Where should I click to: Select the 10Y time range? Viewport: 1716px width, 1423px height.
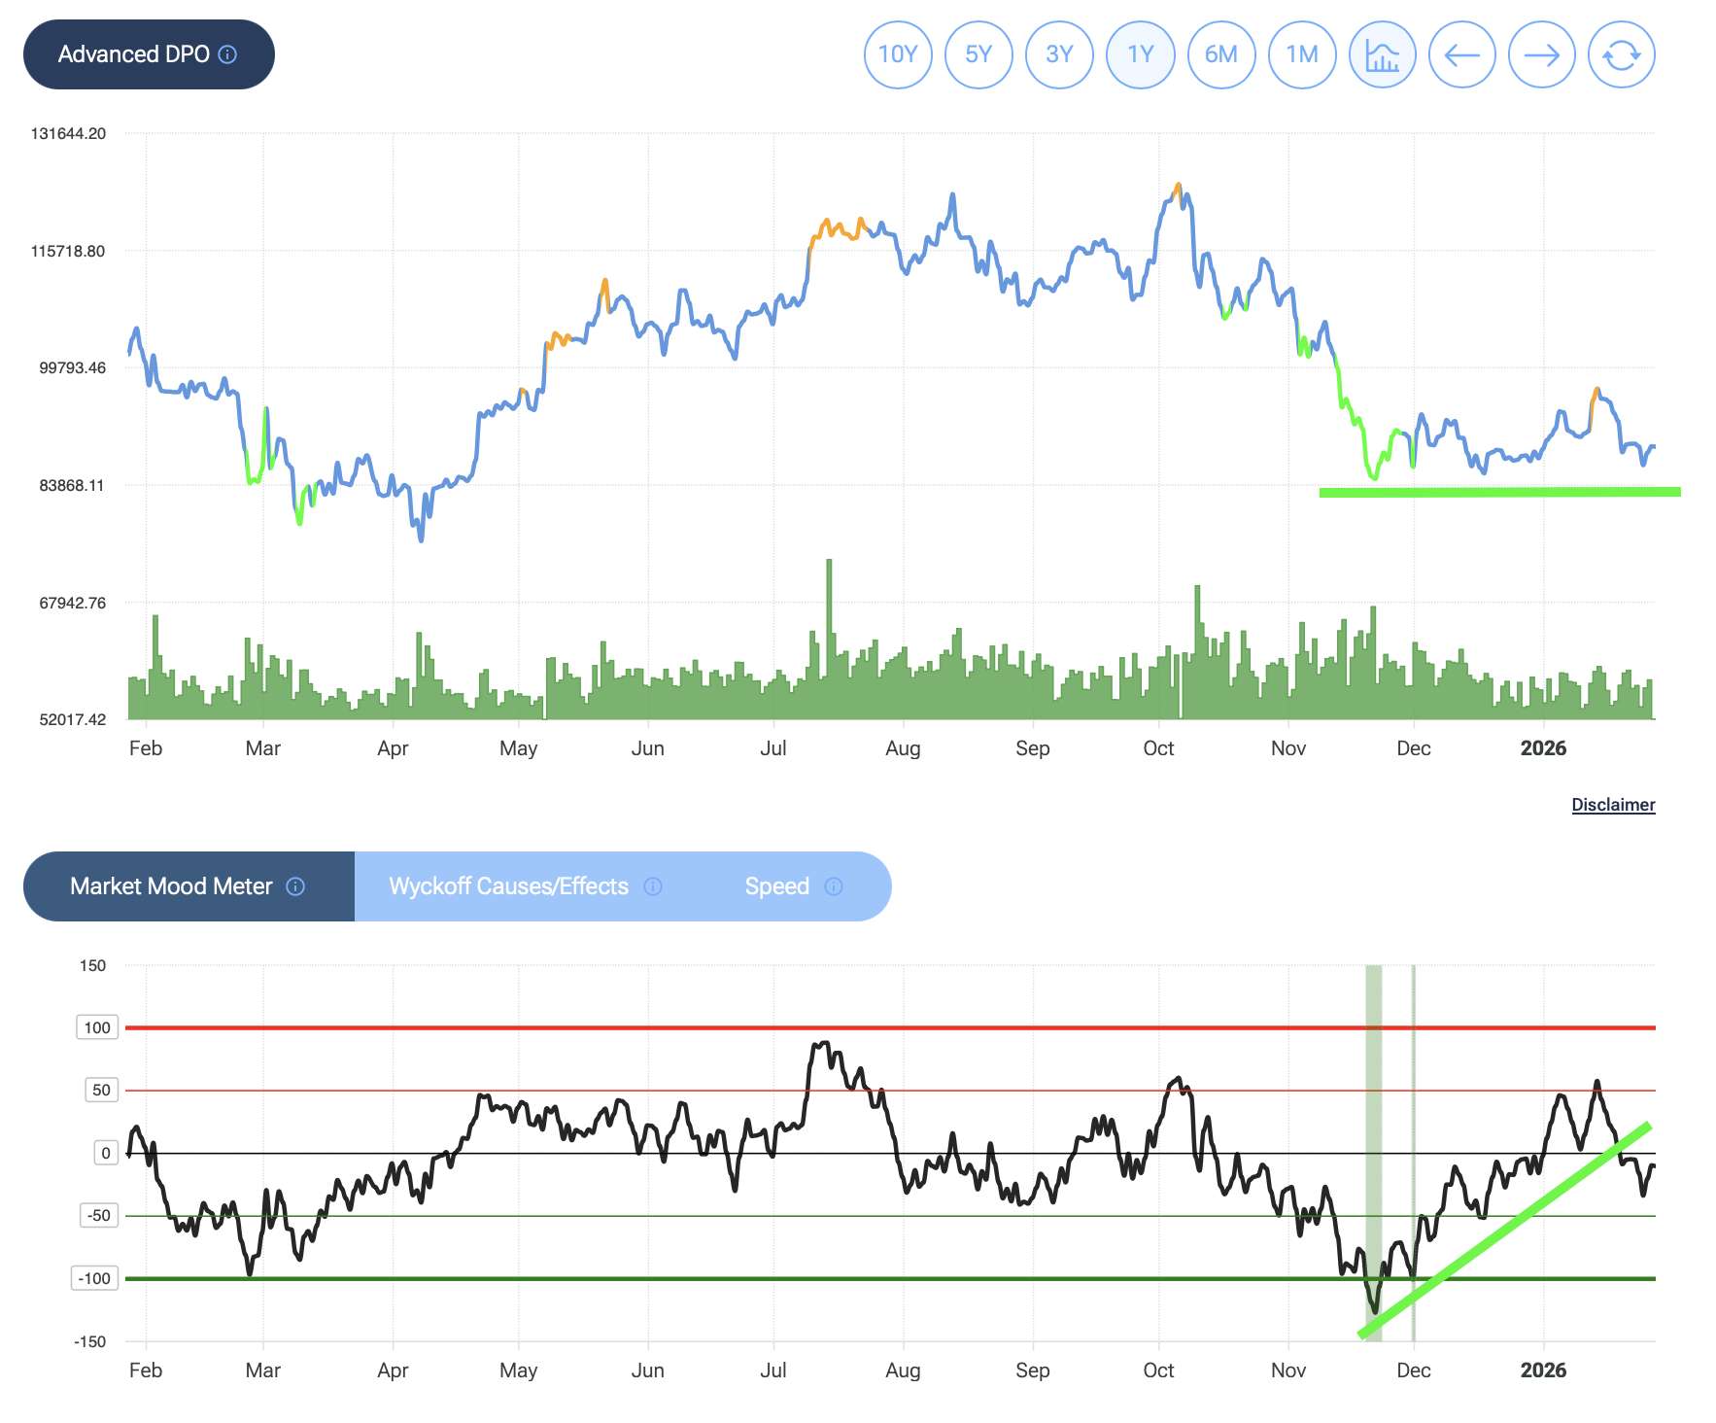coord(898,55)
